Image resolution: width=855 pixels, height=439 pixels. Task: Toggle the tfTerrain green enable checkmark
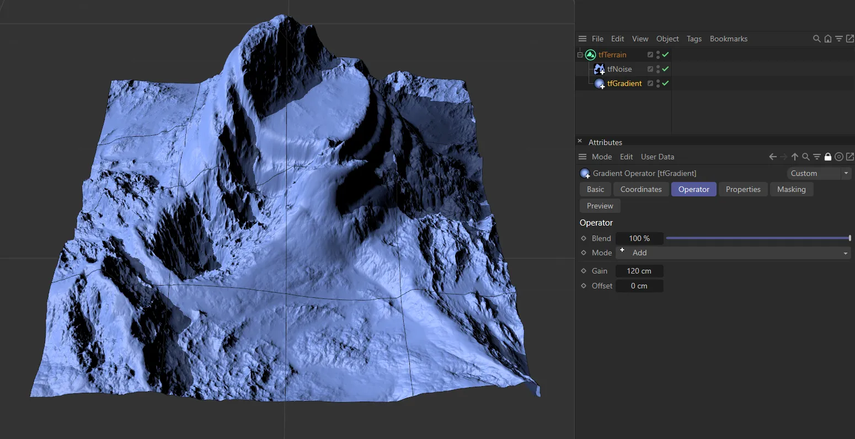[x=665, y=55]
